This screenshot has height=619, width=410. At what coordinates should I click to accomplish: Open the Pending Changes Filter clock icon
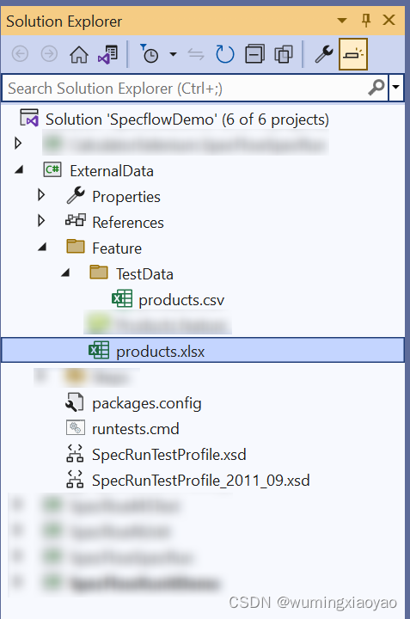pyautogui.click(x=150, y=54)
